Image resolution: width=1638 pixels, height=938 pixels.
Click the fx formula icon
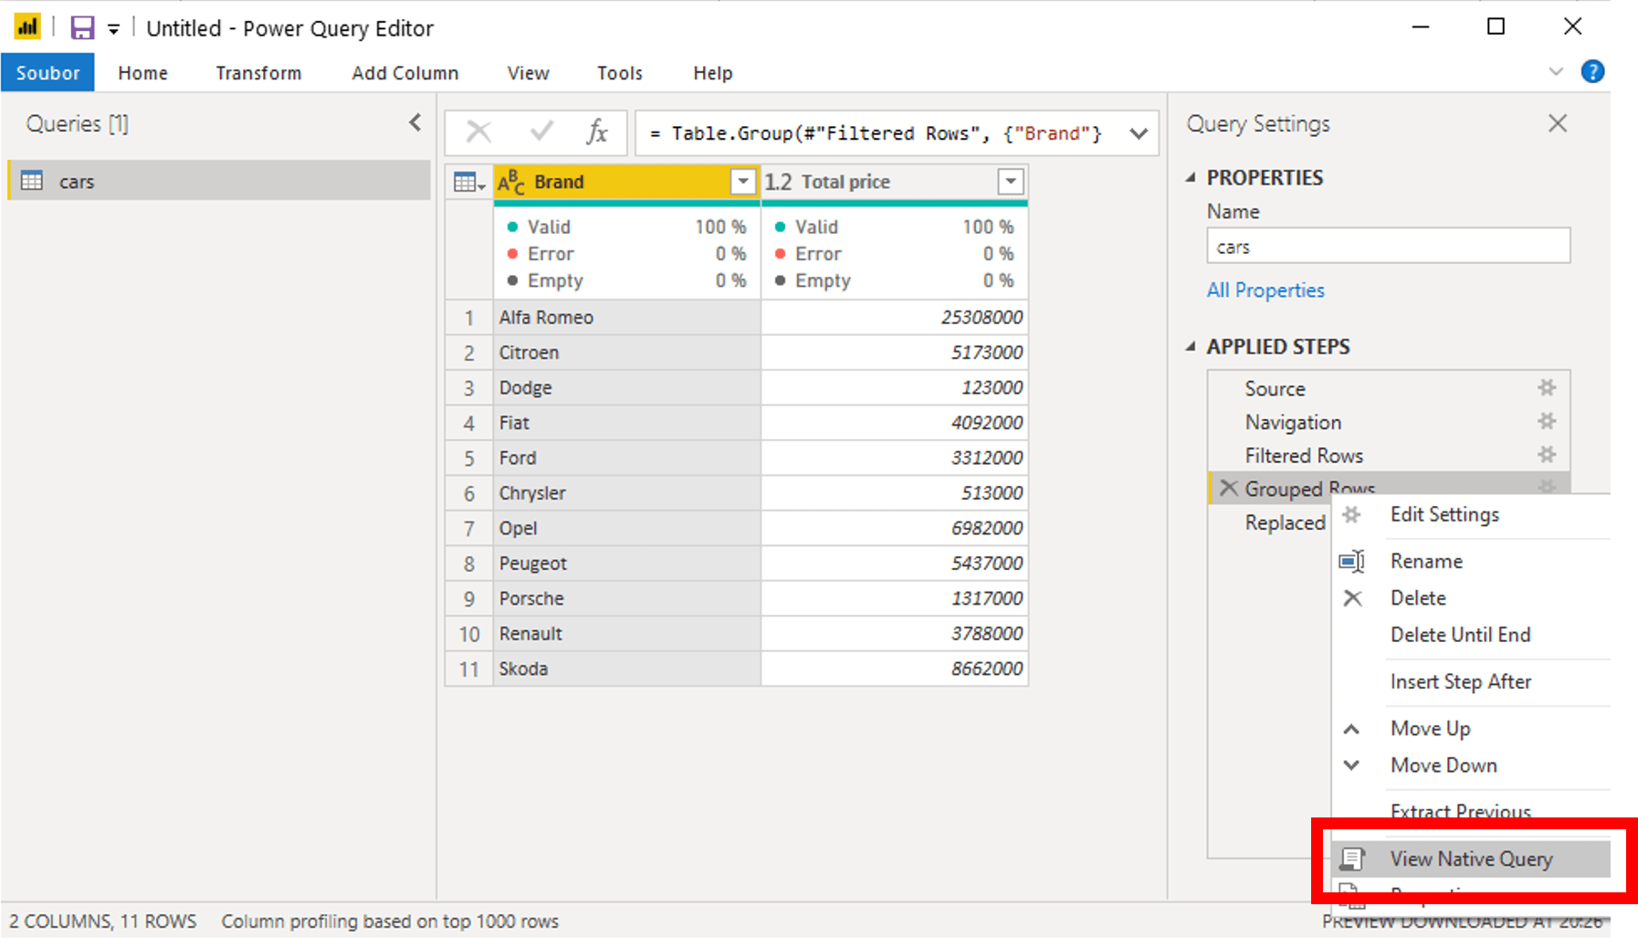pyautogui.click(x=597, y=133)
